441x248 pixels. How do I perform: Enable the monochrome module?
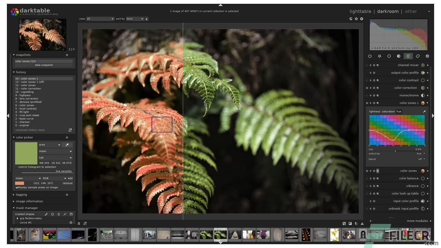pos(367,95)
